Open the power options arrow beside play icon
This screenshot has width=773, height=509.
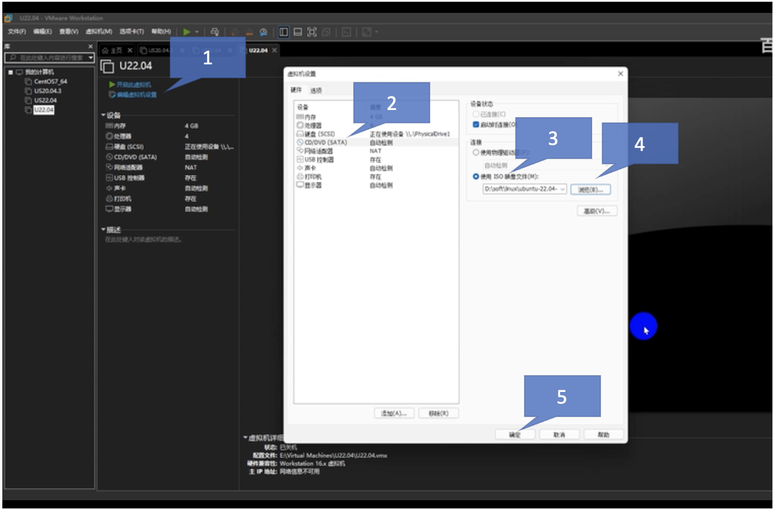pos(197,32)
